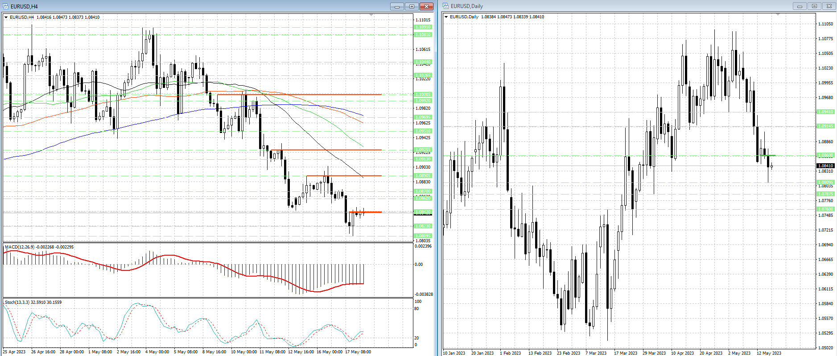837x356 pixels.
Task: Close the EURUSD,H4 chart window
Action: [x=426, y=6]
